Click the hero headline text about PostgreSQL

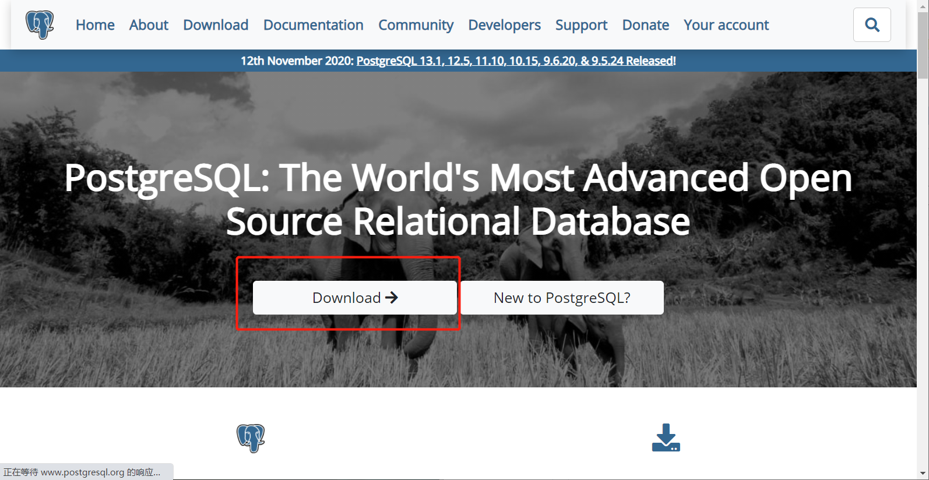458,199
